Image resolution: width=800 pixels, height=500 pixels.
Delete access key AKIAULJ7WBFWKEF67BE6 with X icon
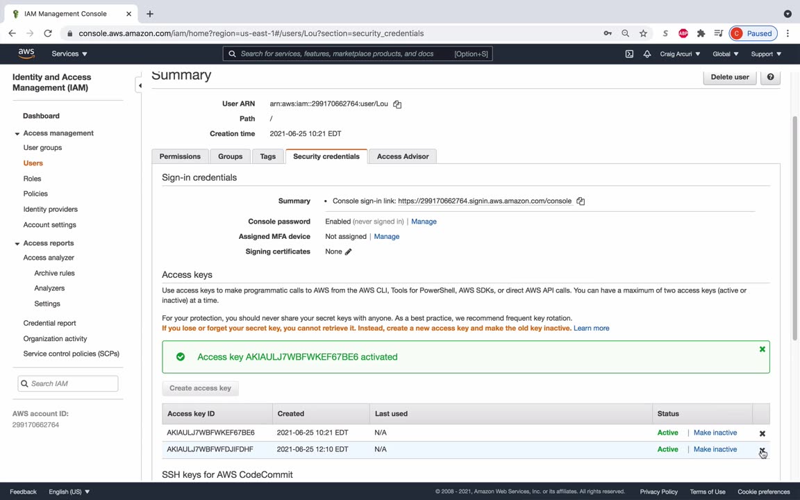point(762,433)
